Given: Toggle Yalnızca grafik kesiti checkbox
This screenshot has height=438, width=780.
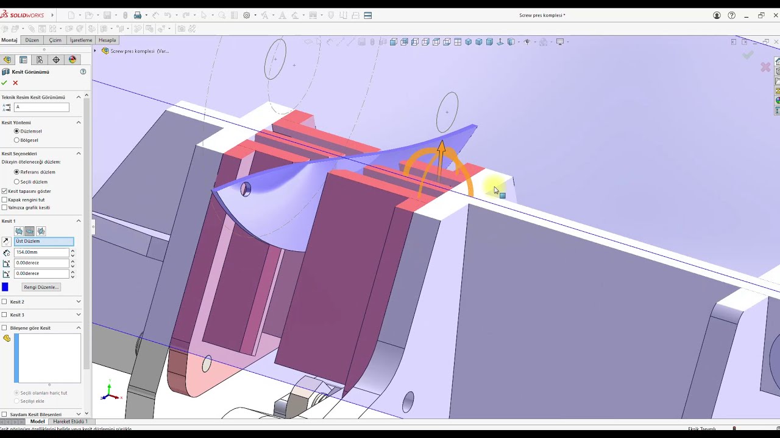Looking at the screenshot, I should pyautogui.click(x=4, y=207).
